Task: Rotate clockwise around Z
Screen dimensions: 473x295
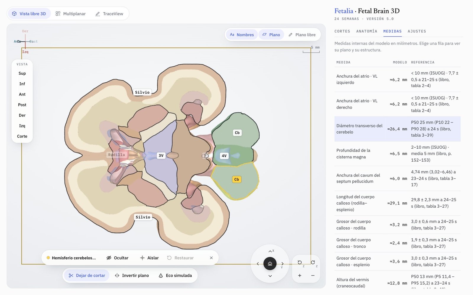Action: (x=313, y=262)
